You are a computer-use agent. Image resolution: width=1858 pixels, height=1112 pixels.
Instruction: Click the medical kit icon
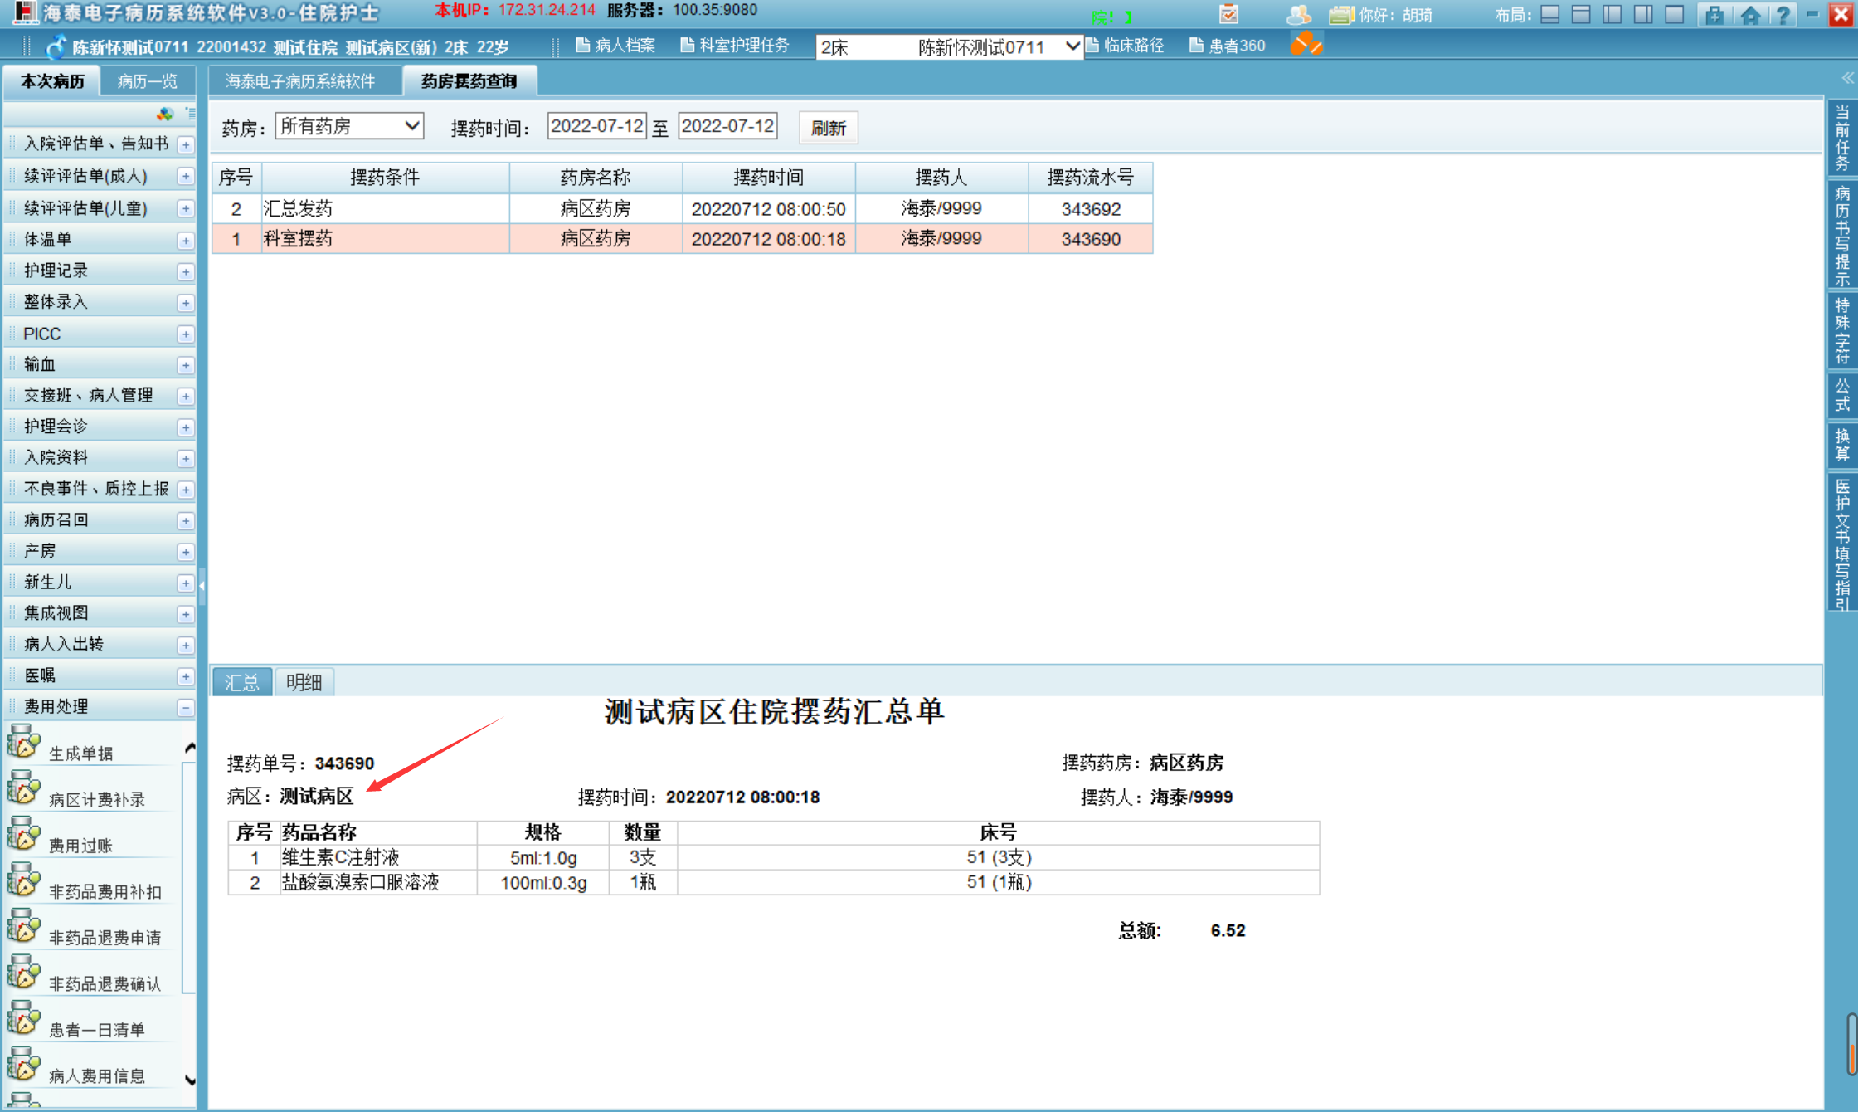[1715, 14]
